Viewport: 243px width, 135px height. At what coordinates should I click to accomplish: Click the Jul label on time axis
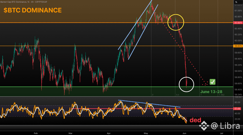tap(222, 133)
